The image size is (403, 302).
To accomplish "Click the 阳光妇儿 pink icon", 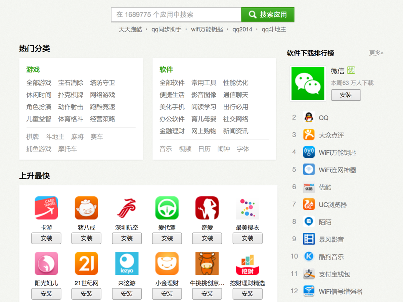I will [x=46, y=263].
